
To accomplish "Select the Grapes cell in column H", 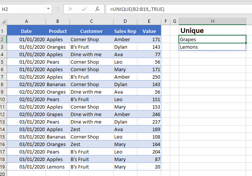I will 212,39.
